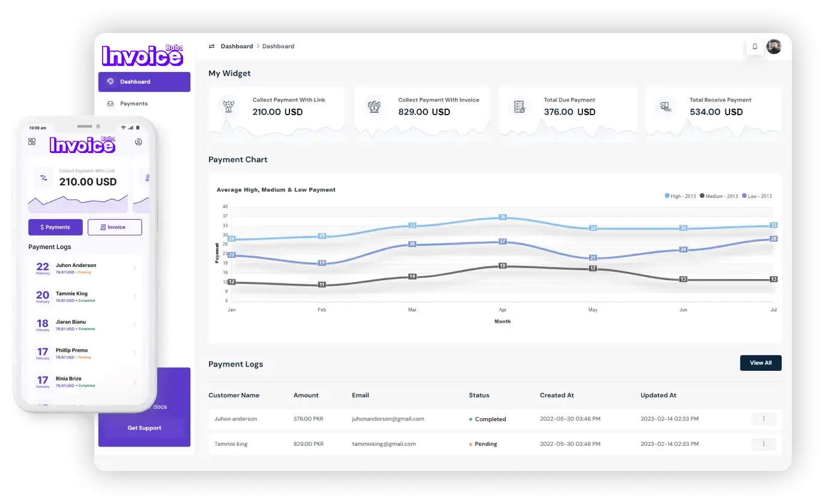Click the Collect Payment With Invoice icon
This screenshot has height=504, width=825.
pyautogui.click(x=373, y=107)
